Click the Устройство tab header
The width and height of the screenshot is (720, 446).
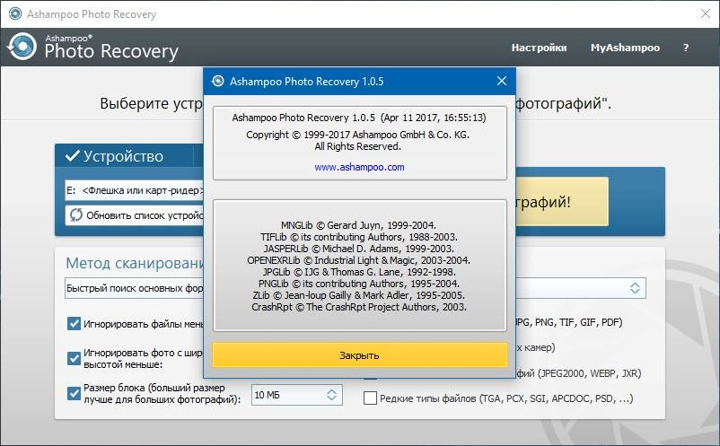tap(124, 156)
